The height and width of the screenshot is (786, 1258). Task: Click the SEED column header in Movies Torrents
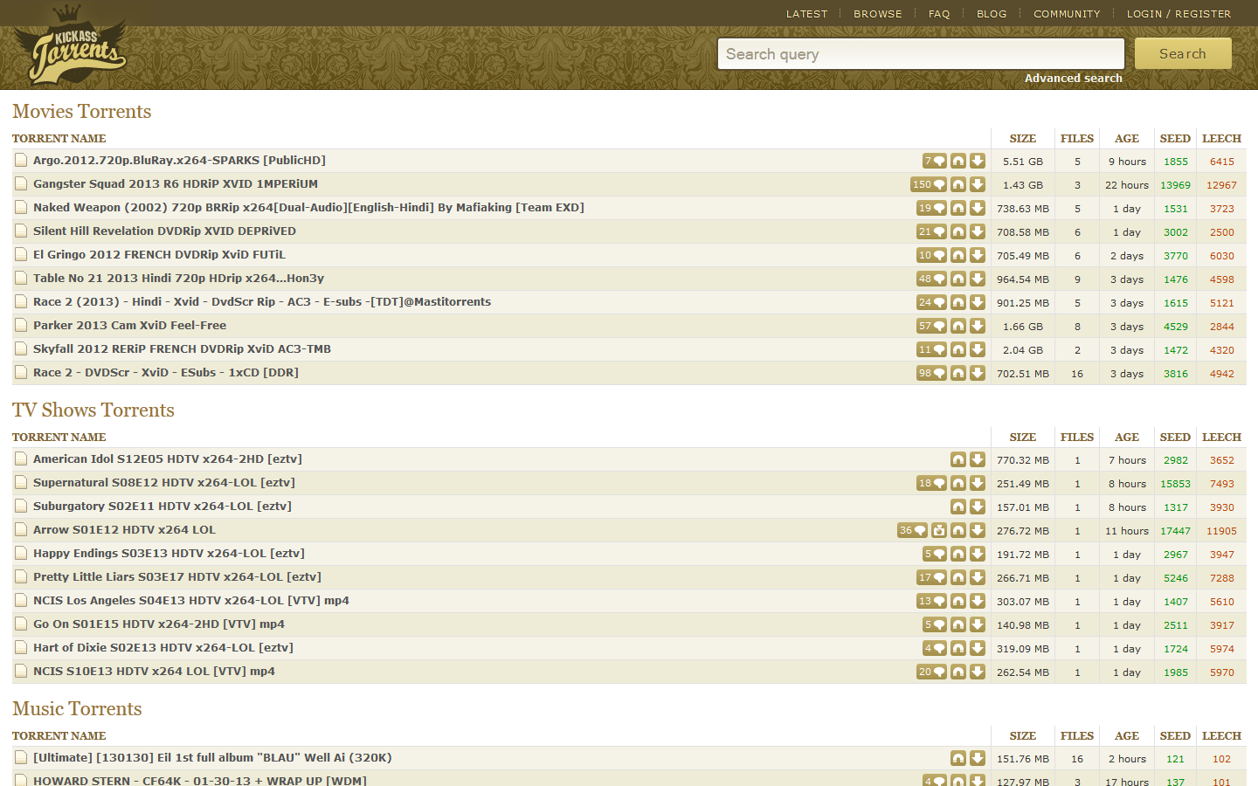pos(1175,139)
